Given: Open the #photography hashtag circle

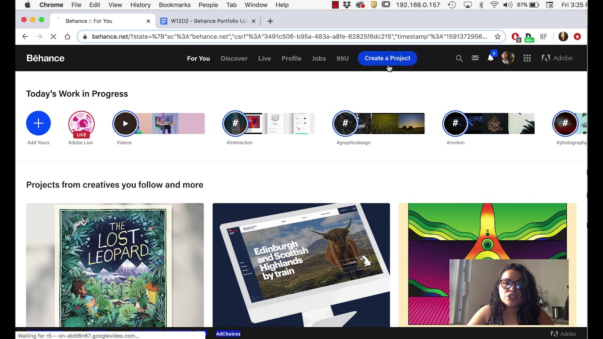Looking at the screenshot, I should [565, 123].
